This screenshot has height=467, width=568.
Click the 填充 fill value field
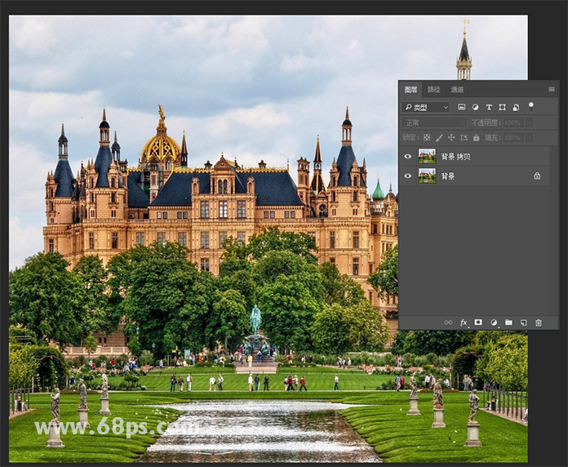pyautogui.click(x=513, y=138)
